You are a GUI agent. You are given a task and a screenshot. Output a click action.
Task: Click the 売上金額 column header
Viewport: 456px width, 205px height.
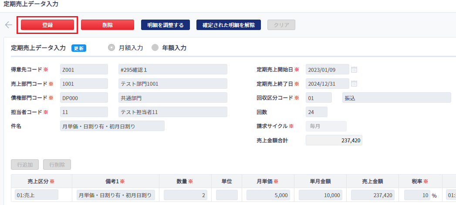(372, 181)
